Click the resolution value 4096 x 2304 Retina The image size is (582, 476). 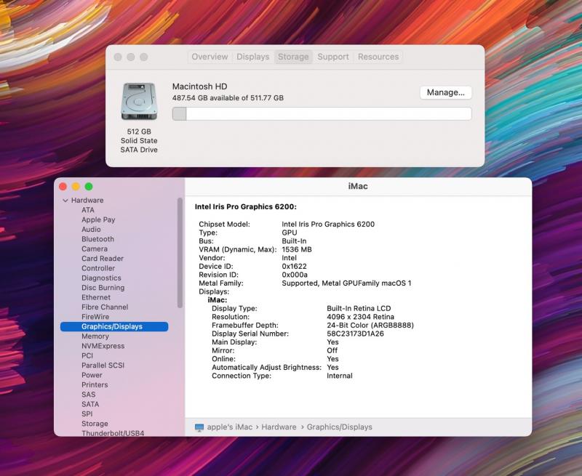tap(360, 317)
